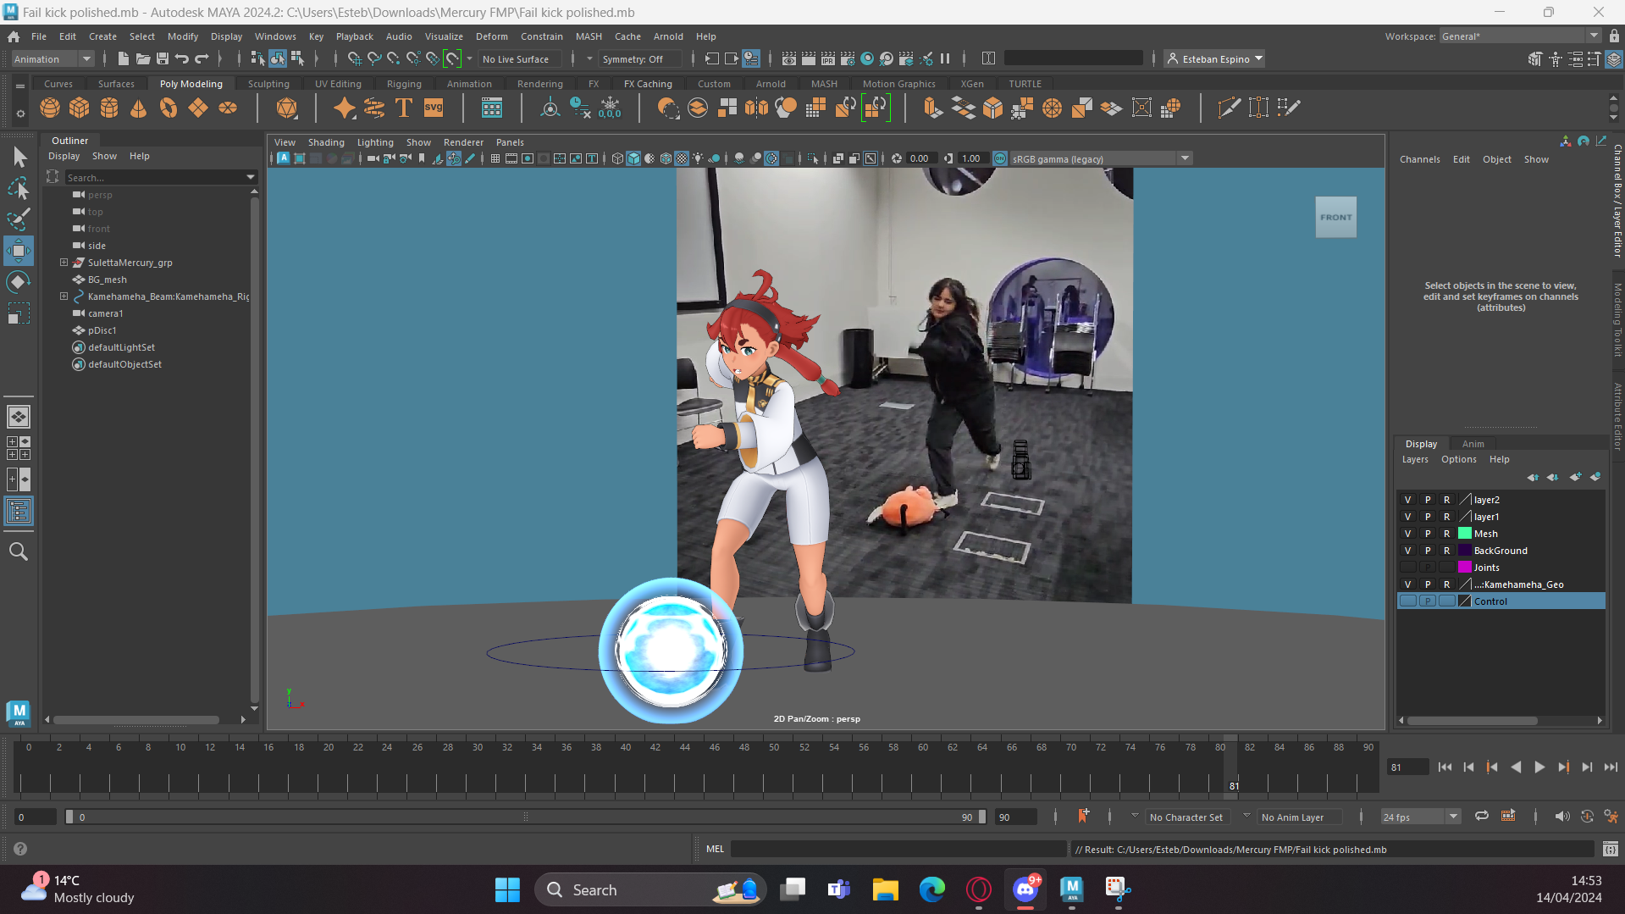1625x914 pixels.
Task: Click the polygon cylinder shelf icon
Action: 109,108
